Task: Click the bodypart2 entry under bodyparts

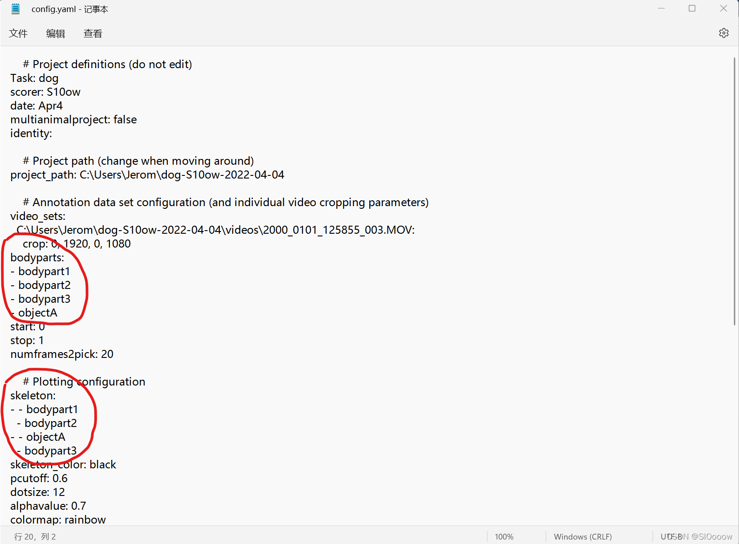Action: tap(40, 285)
